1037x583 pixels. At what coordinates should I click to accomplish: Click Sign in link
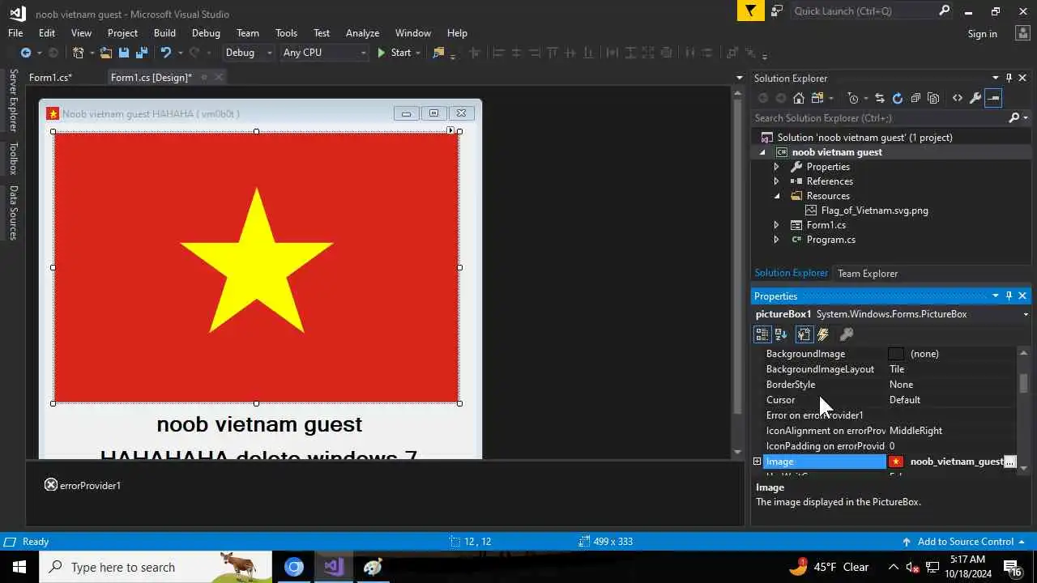tap(982, 34)
